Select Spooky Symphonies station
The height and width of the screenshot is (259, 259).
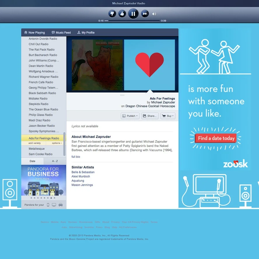[44, 131]
